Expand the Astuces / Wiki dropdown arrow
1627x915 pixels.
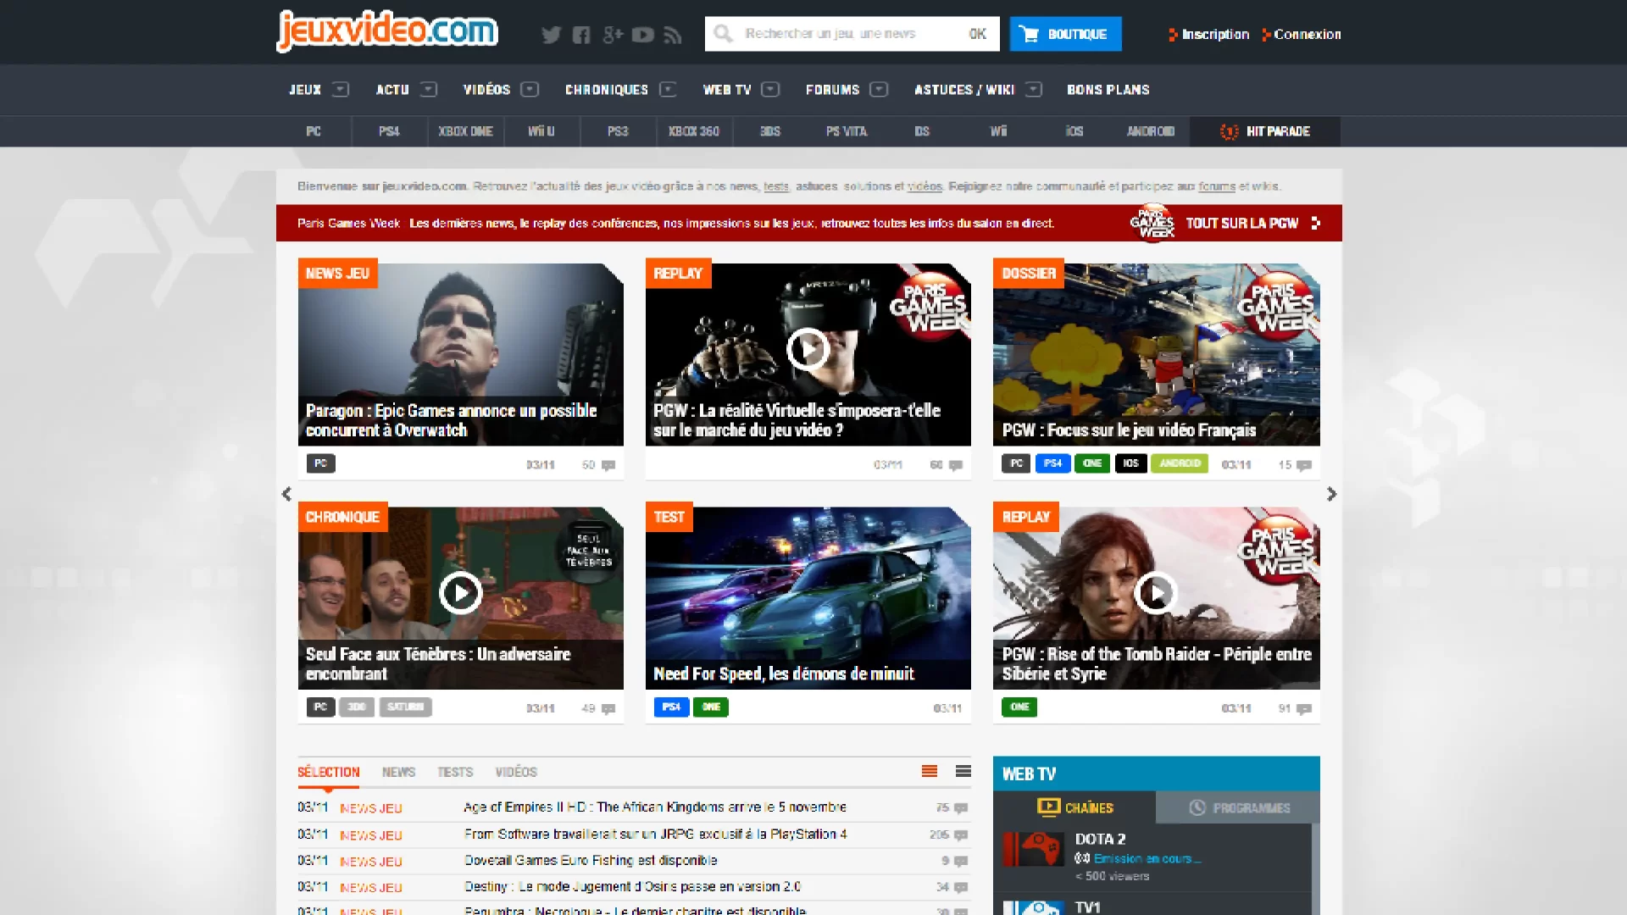[x=1033, y=89]
